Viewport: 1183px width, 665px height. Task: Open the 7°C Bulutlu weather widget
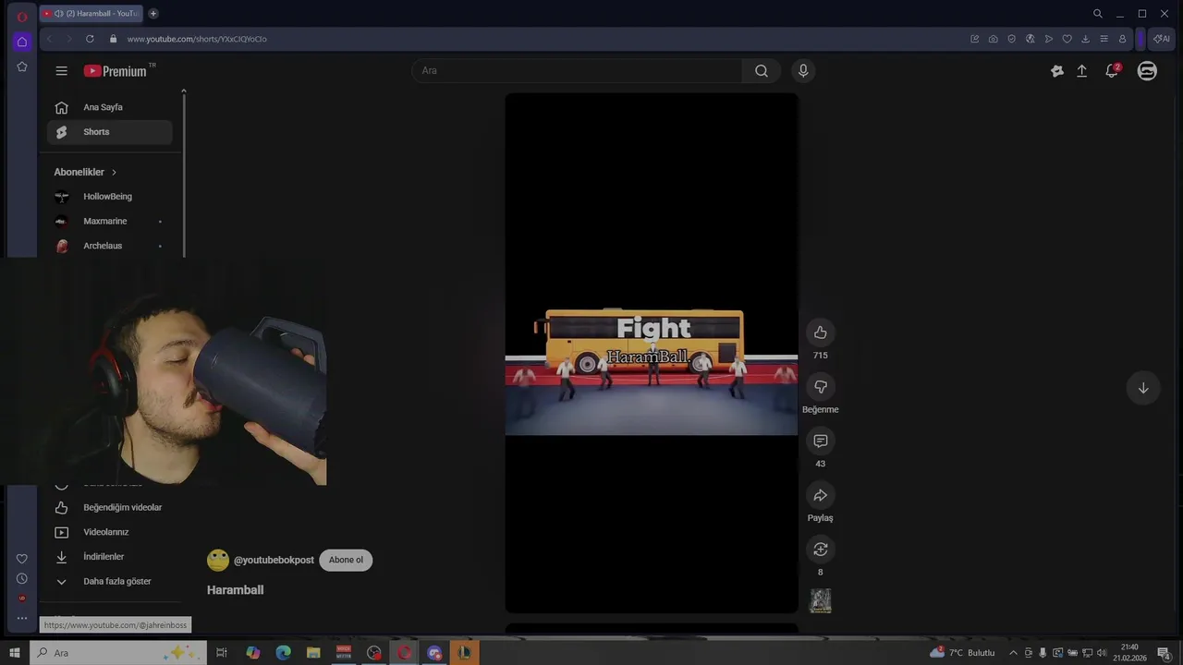pos(962,653)
